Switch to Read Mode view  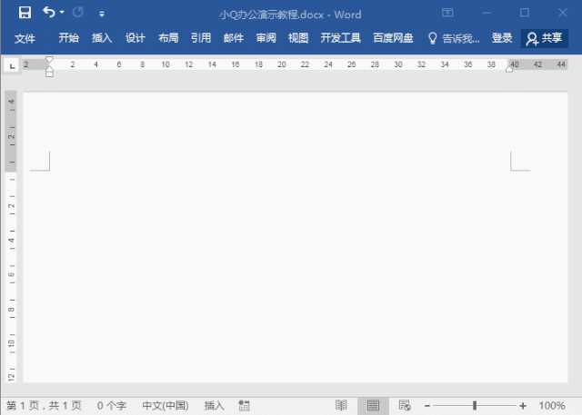click(x=341, y=405)
